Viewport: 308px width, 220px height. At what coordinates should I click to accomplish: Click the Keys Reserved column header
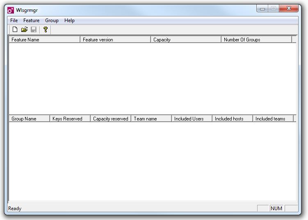click(70, 119)
